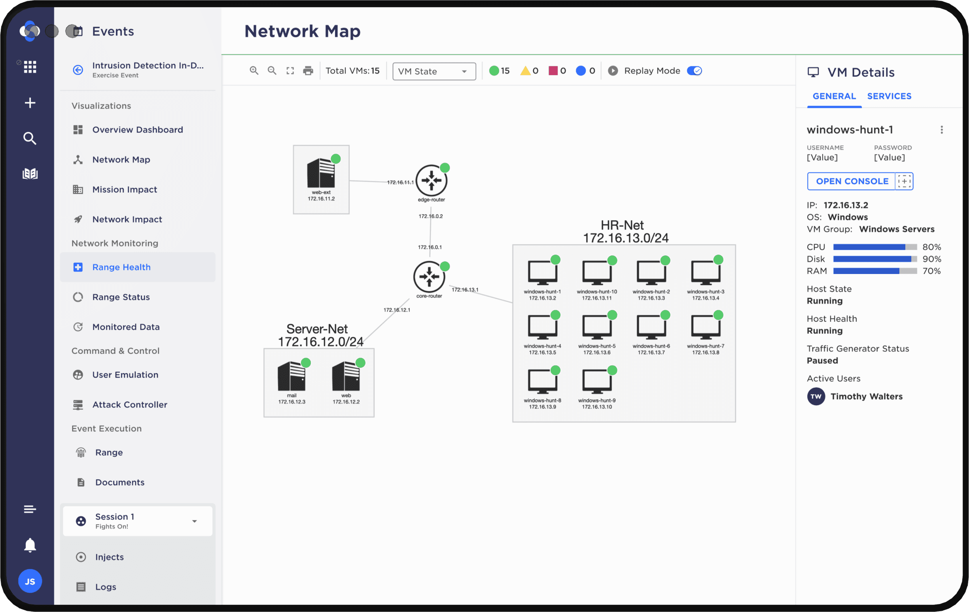Open the library book icon in the left rail
Image resolution: width=969 pixels, height=612 pixels.
[30, 174]
